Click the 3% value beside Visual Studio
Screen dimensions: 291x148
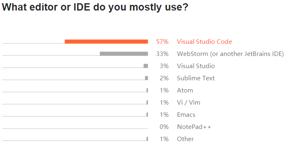pyautogui.click(x=164, y=66)
